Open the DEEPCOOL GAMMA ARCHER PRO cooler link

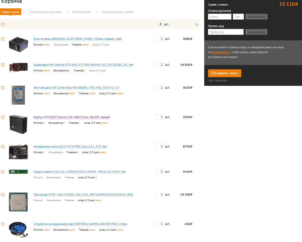(80, 224)
